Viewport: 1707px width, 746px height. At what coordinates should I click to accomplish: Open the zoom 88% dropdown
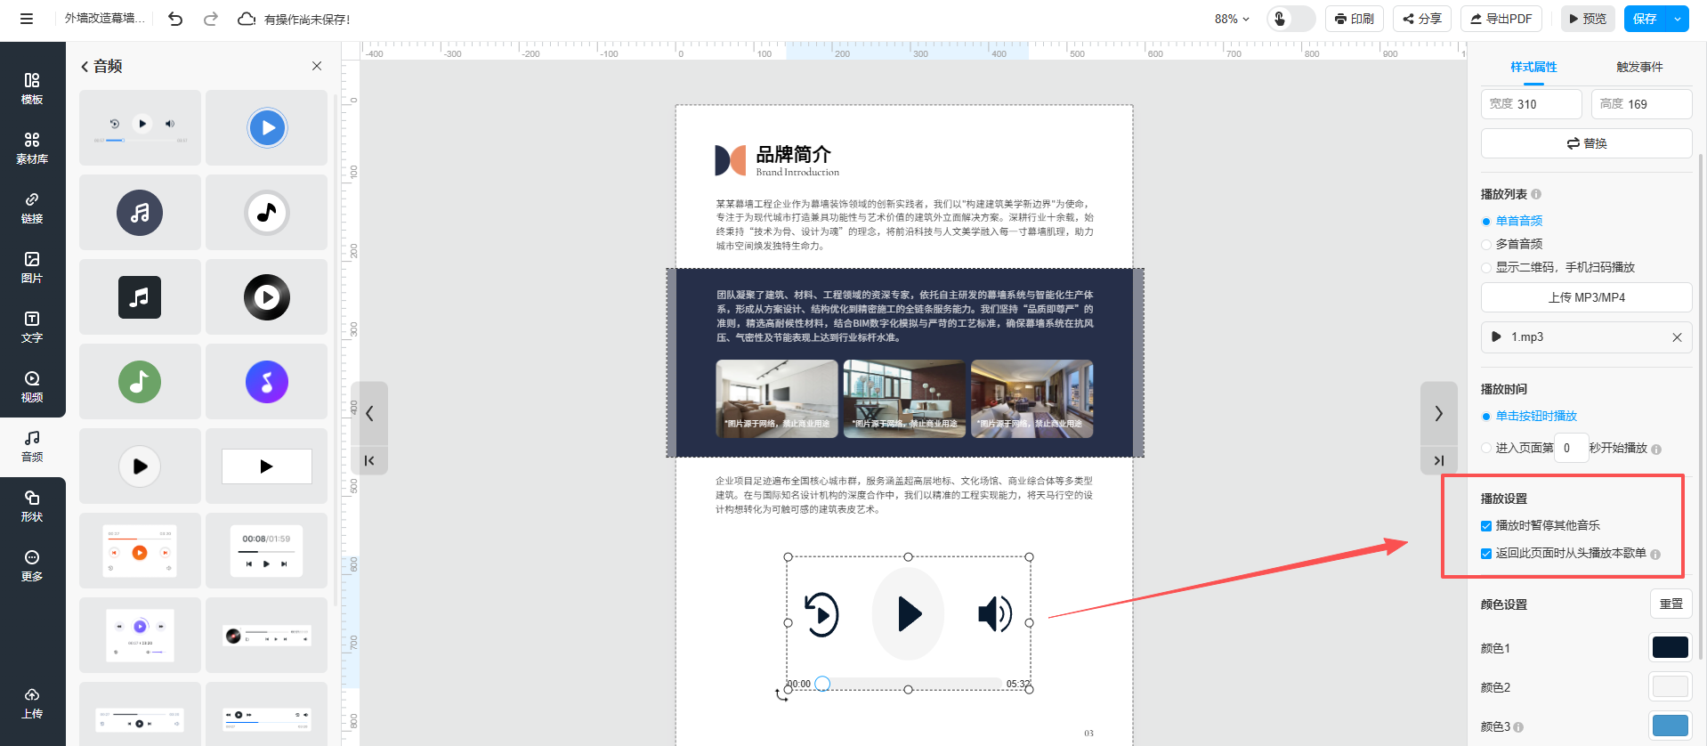click(x=1232, y=19)
